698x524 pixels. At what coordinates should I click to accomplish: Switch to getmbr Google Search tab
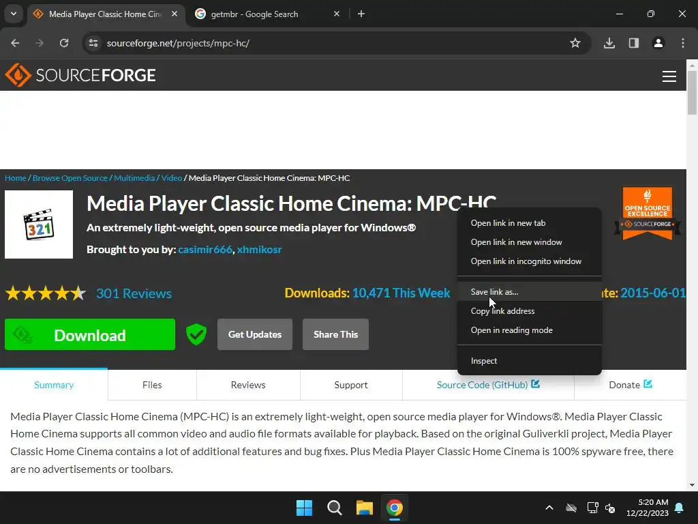tap(266, 14)
